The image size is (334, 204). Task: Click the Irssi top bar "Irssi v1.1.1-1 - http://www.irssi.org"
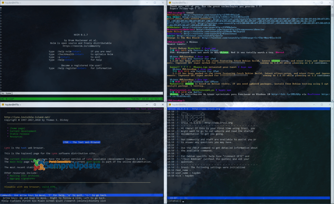(248, 109)
